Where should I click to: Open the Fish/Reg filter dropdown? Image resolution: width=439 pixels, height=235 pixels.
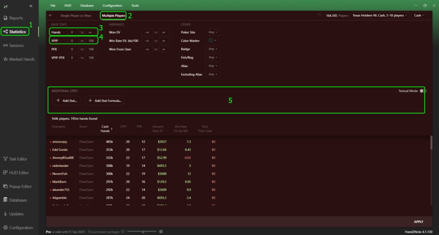click(x=213, y=57)
